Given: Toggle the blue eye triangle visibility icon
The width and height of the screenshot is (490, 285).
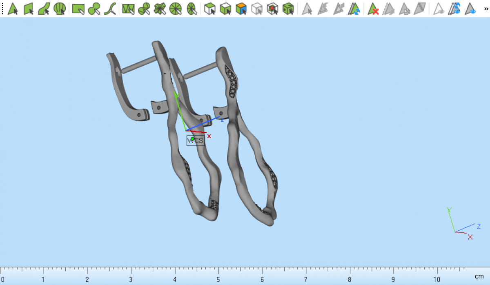Looking at the screenshot, I should click(x=470, y=9).
